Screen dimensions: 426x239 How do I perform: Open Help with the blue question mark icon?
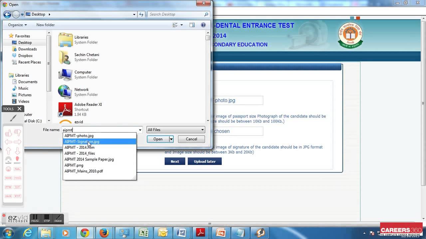(203, 25)
